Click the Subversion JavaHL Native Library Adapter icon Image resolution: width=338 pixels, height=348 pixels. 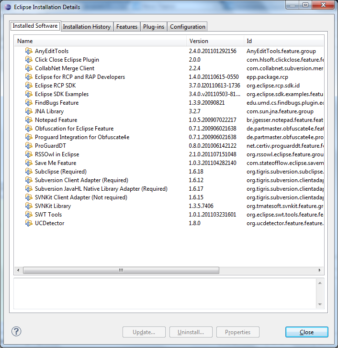(x=28, y=189)
